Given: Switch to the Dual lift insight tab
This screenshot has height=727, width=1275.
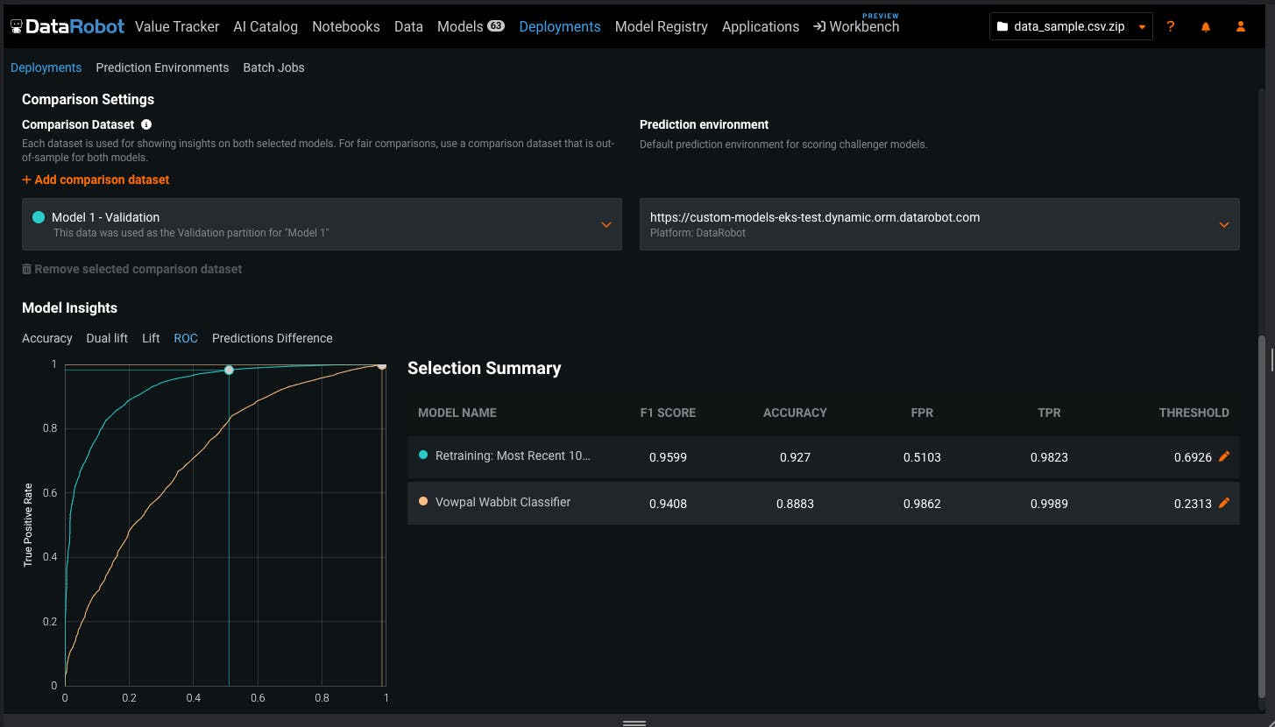Looking at the screenshot, I should click(107, 338).
